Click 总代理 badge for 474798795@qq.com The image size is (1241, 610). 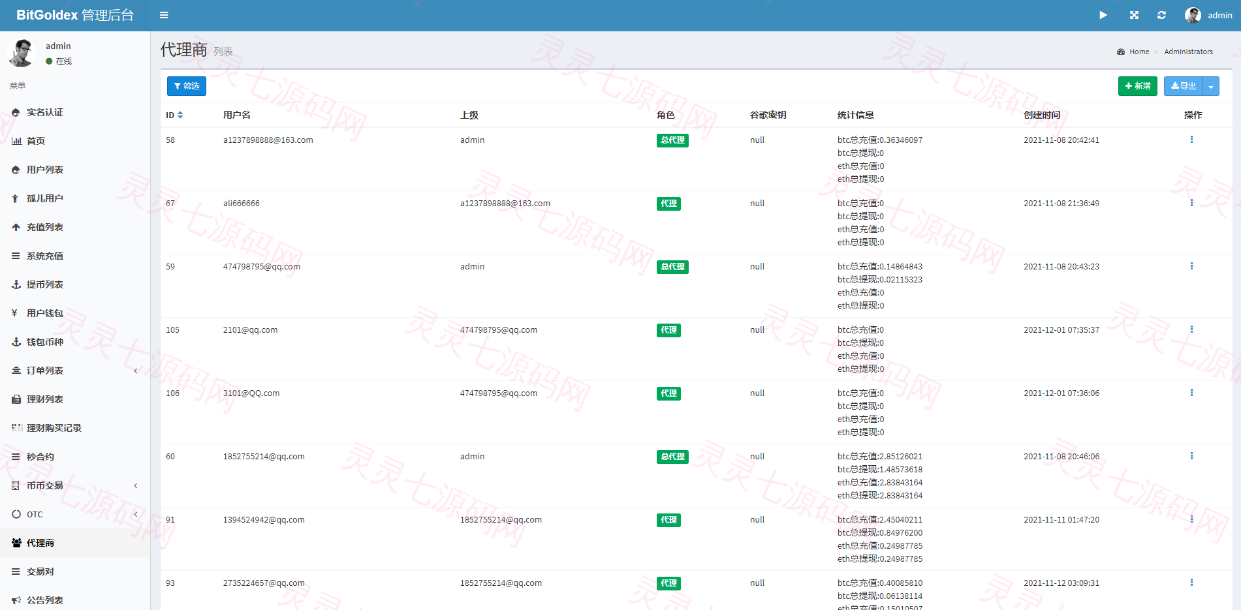(672, 267)
